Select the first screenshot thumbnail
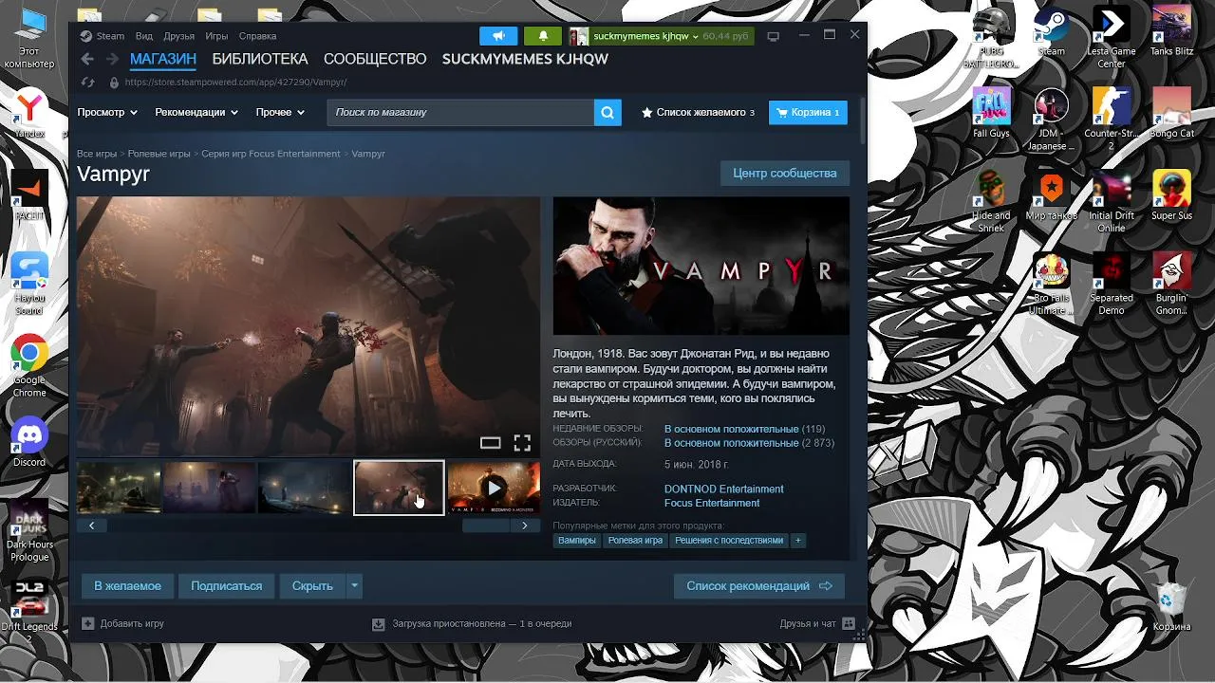This screenshot has height=683, width=1215. [x=119, y=488]
